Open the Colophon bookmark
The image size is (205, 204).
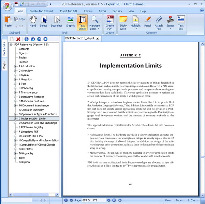pos(24,162)
